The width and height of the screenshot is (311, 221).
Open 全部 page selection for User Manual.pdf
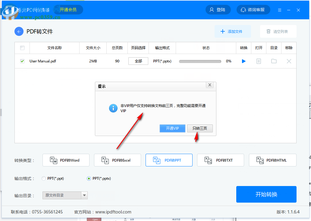(x=138, y=61)
